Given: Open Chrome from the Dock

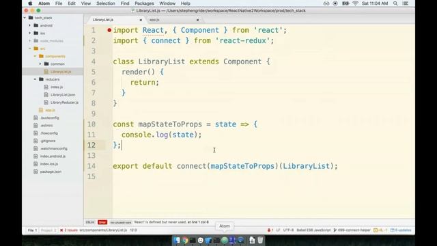Looking at the screenshot, I should tap(184, 240).
